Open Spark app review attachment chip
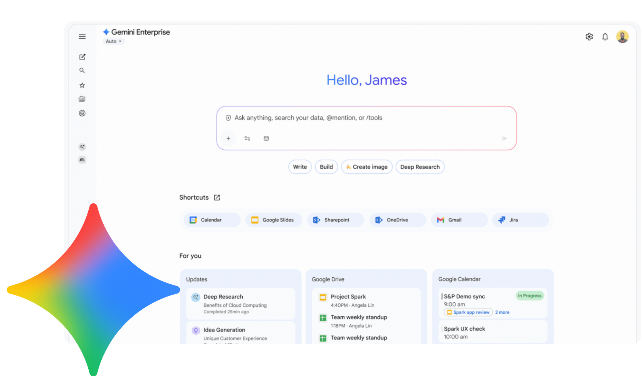Viewport: 642px width, 385px height. [x=468, y=312]
